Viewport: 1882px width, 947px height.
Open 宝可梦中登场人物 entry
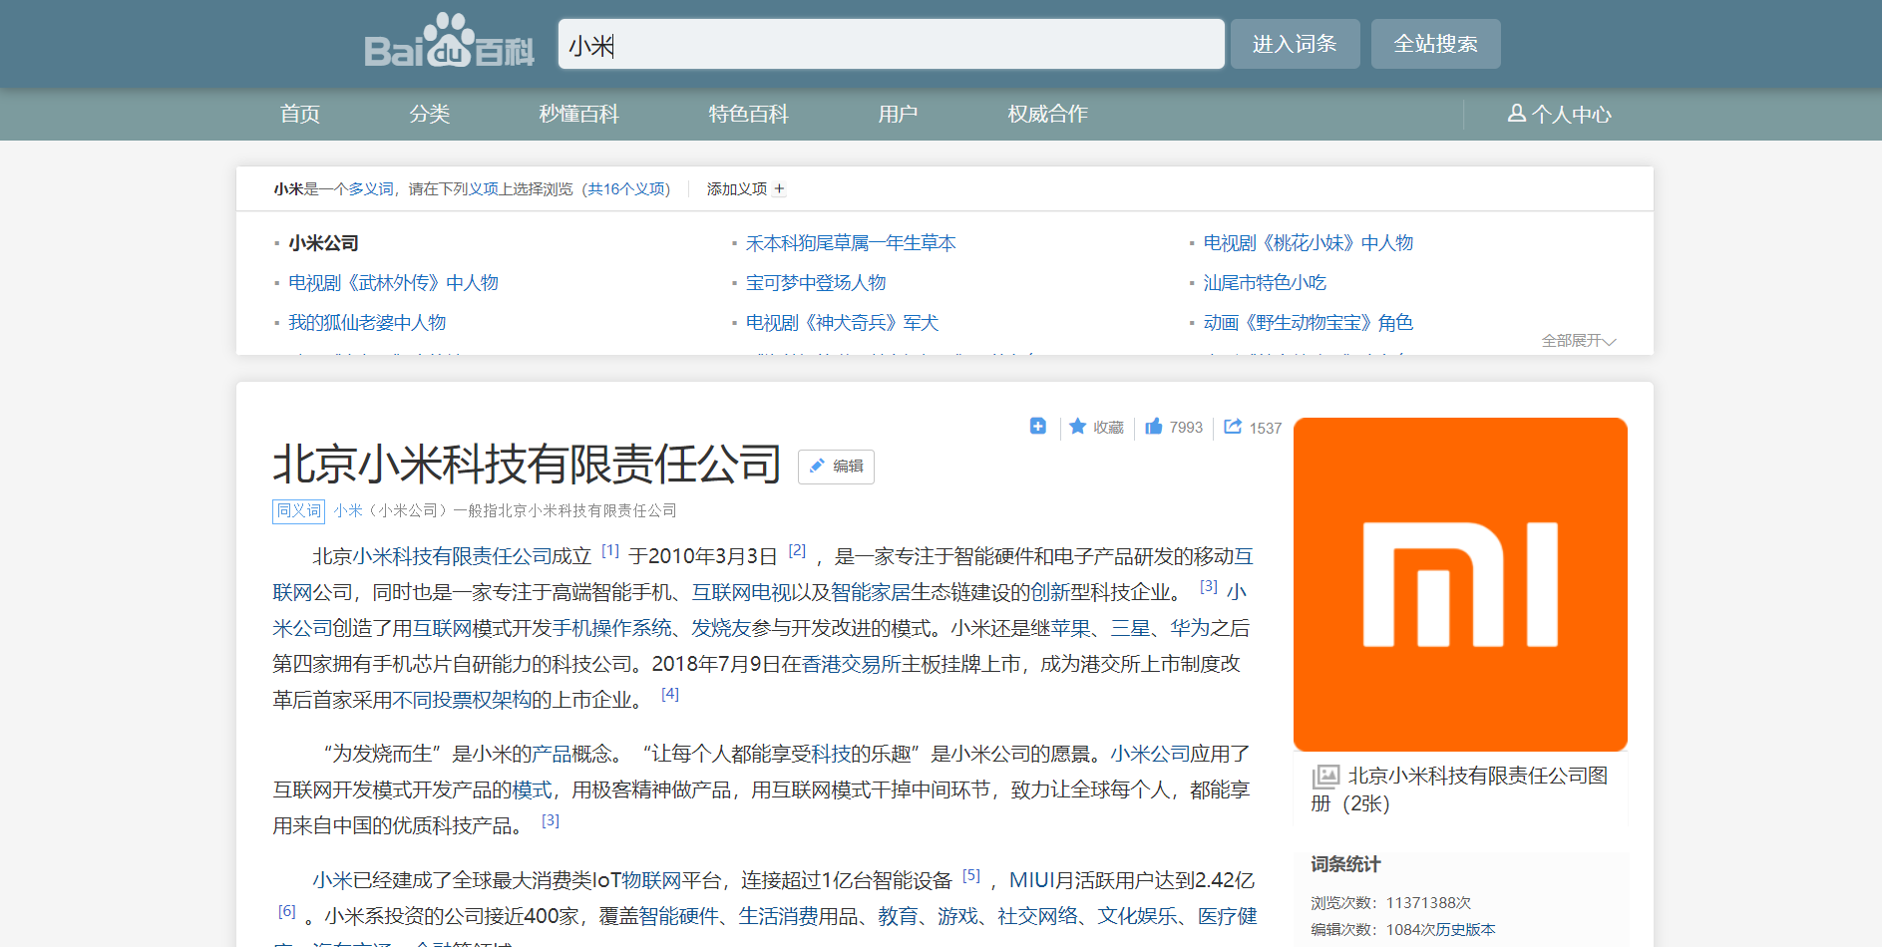(816, 282)
